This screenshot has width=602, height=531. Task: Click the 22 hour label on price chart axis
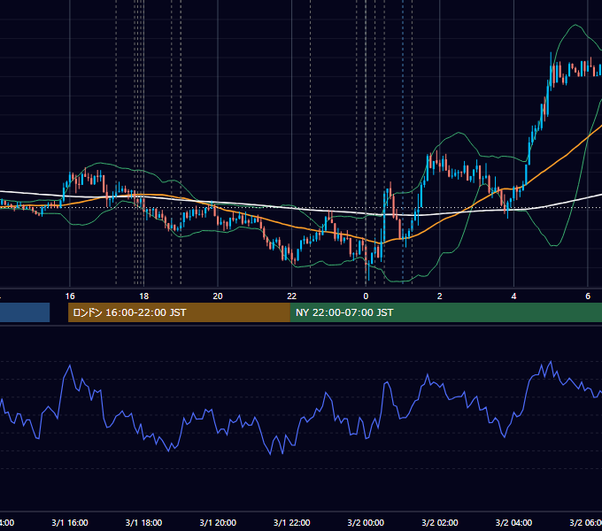[x=292, y=296]
